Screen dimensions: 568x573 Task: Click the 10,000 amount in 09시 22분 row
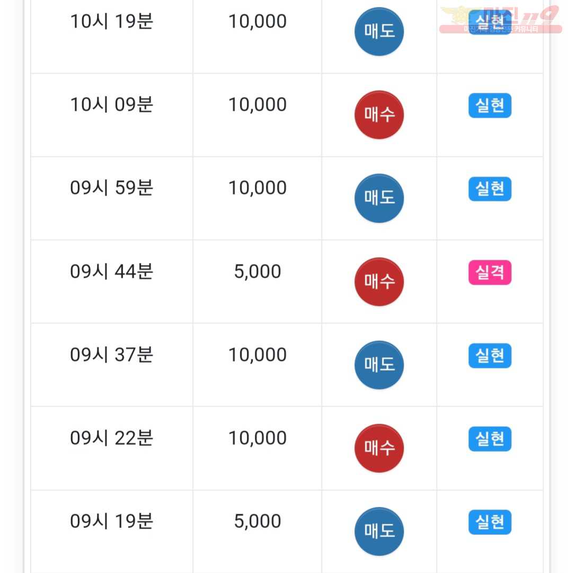(x=258, y=438)
